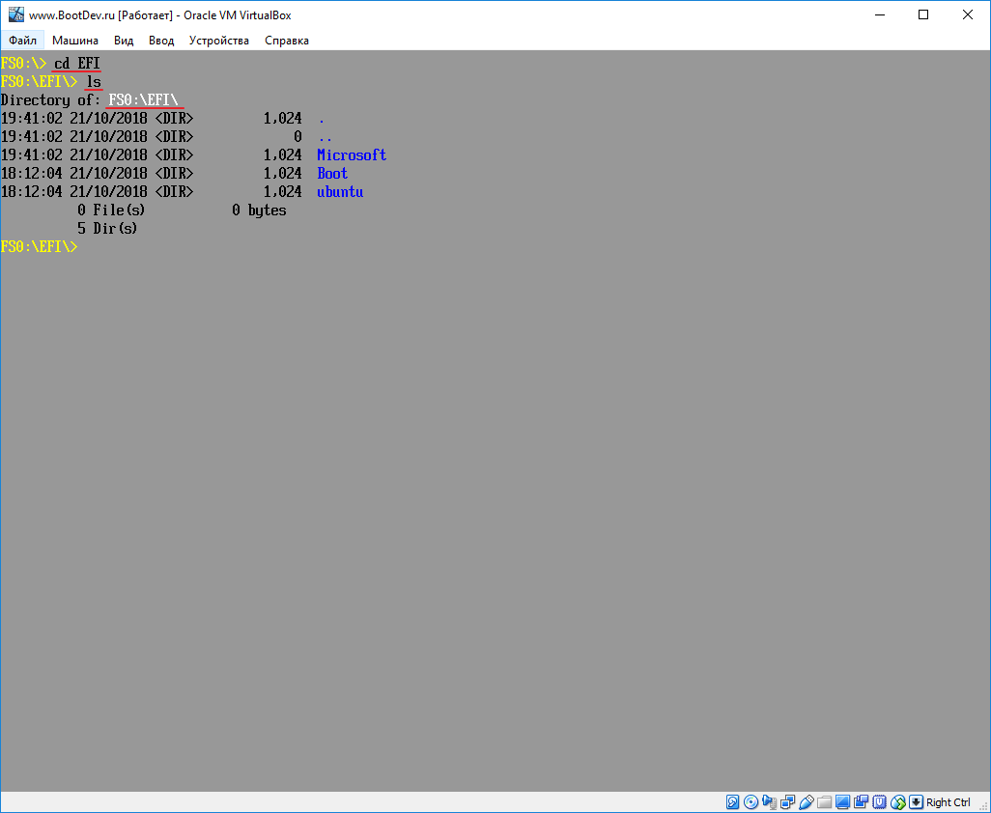The image size is (991, 813).
Task: Click the optical disc status icon
Action: pyautogui.click(x=750, y=802)
